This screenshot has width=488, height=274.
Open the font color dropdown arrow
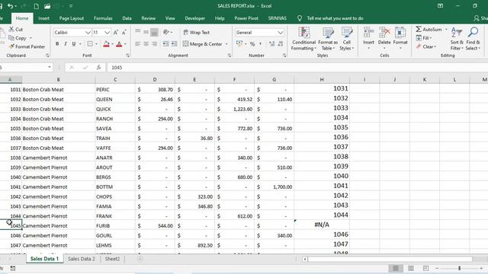[x=125, y=44]
